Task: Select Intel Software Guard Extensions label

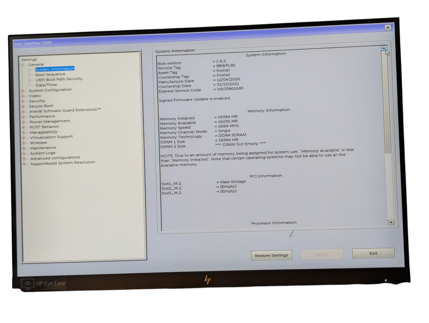Action: tap(65, 110)
